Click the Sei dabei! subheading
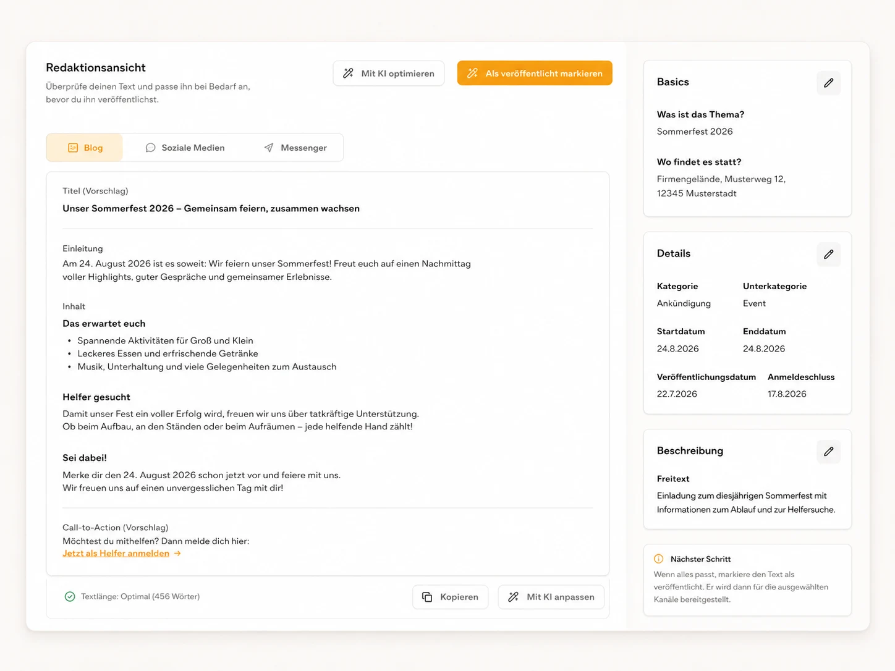This screenshot has height=671, width=895. [x=85, y=458]
